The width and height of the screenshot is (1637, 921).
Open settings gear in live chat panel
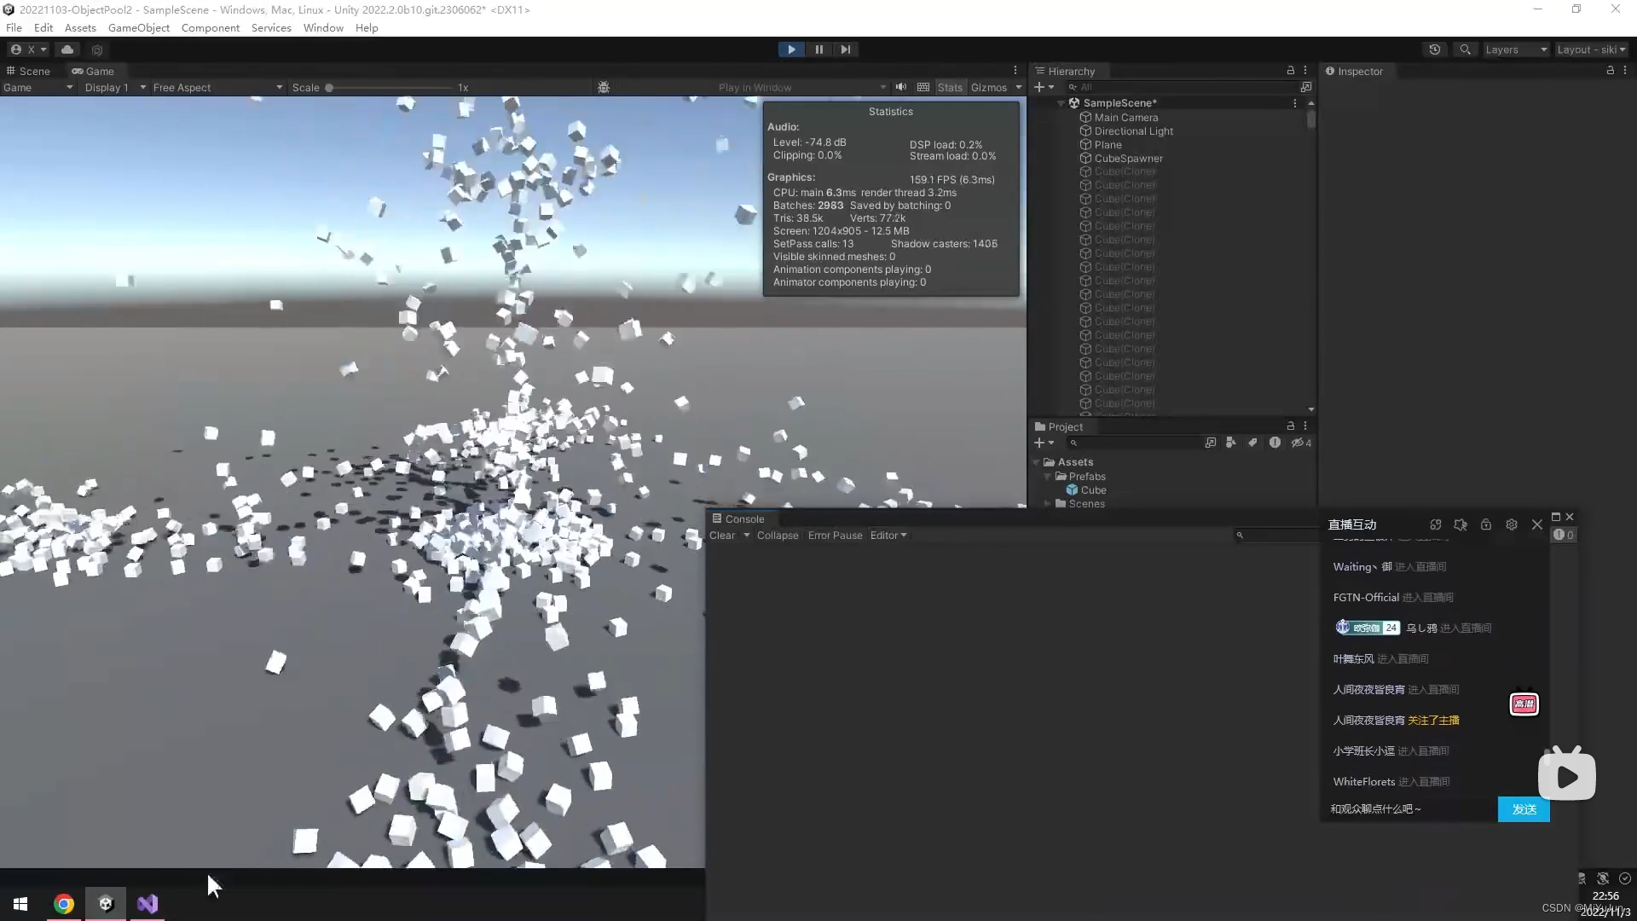tap(1512, 524)
